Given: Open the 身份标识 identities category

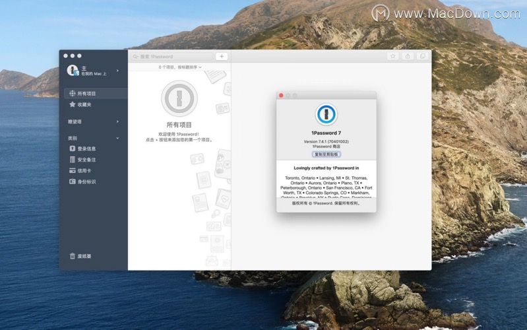Looking at the screenshot, I should [x=82, y=181].
